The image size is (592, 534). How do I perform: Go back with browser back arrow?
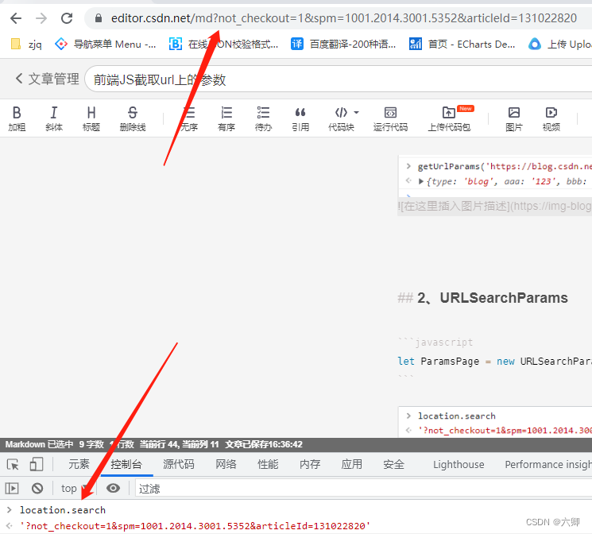point(16,18)
